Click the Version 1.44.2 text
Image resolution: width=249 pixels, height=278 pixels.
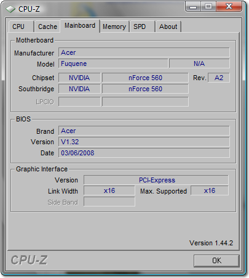click(x=211, y=243)
